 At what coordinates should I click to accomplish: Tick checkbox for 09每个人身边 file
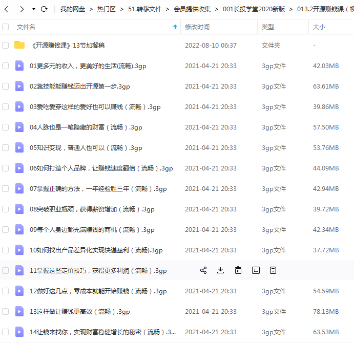6,230
